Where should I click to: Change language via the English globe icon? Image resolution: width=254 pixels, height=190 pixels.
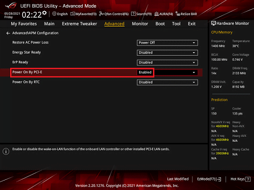[x=54, y=14]
